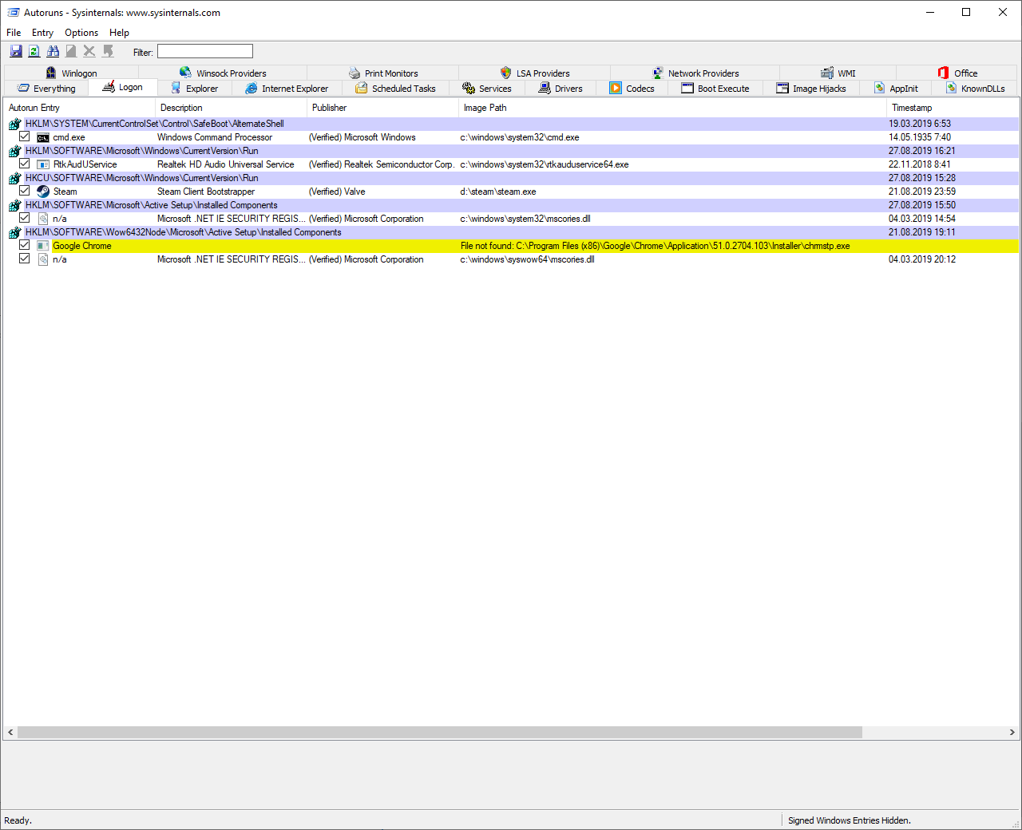Viewport: 1022px width, 830px height.
Task: Click "Windows Command Processor" description
Action: pos(215,137)
